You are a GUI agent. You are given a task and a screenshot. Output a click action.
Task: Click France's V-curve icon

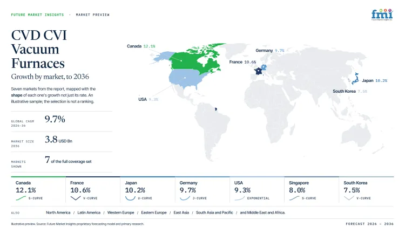pyautogui.click(x=76, y=198)
